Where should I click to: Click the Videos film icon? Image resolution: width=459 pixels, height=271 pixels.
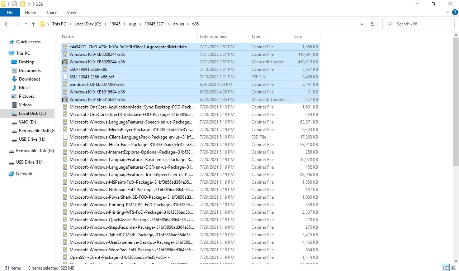[x=14, y=105]
